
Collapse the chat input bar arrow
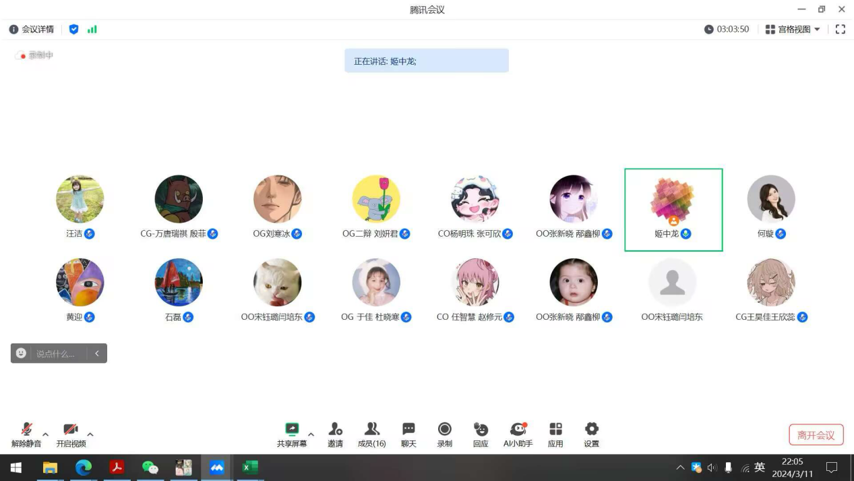(x=97, y=353)
